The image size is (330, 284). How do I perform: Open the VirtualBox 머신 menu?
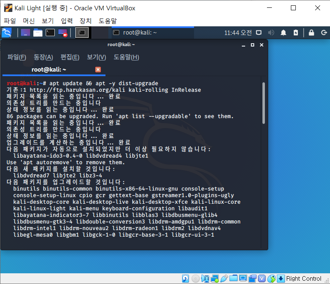(x=29, y=21)
